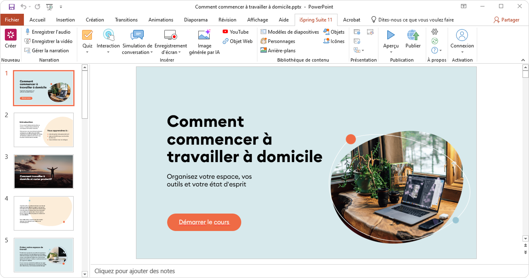This screenshot has width=529, height=278.
Task: Click the iSpring Créer icon
Action: 11,35
